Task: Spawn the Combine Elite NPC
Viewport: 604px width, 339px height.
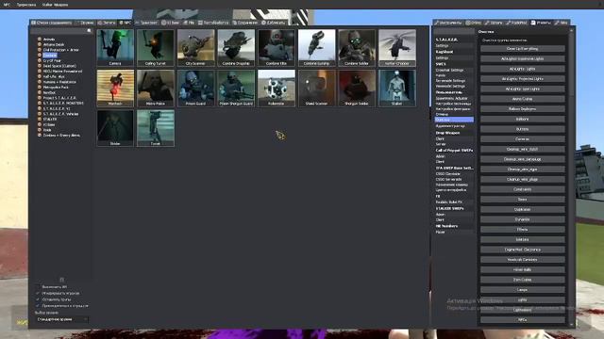Action: pyautogui.click(x=277, y=48)
